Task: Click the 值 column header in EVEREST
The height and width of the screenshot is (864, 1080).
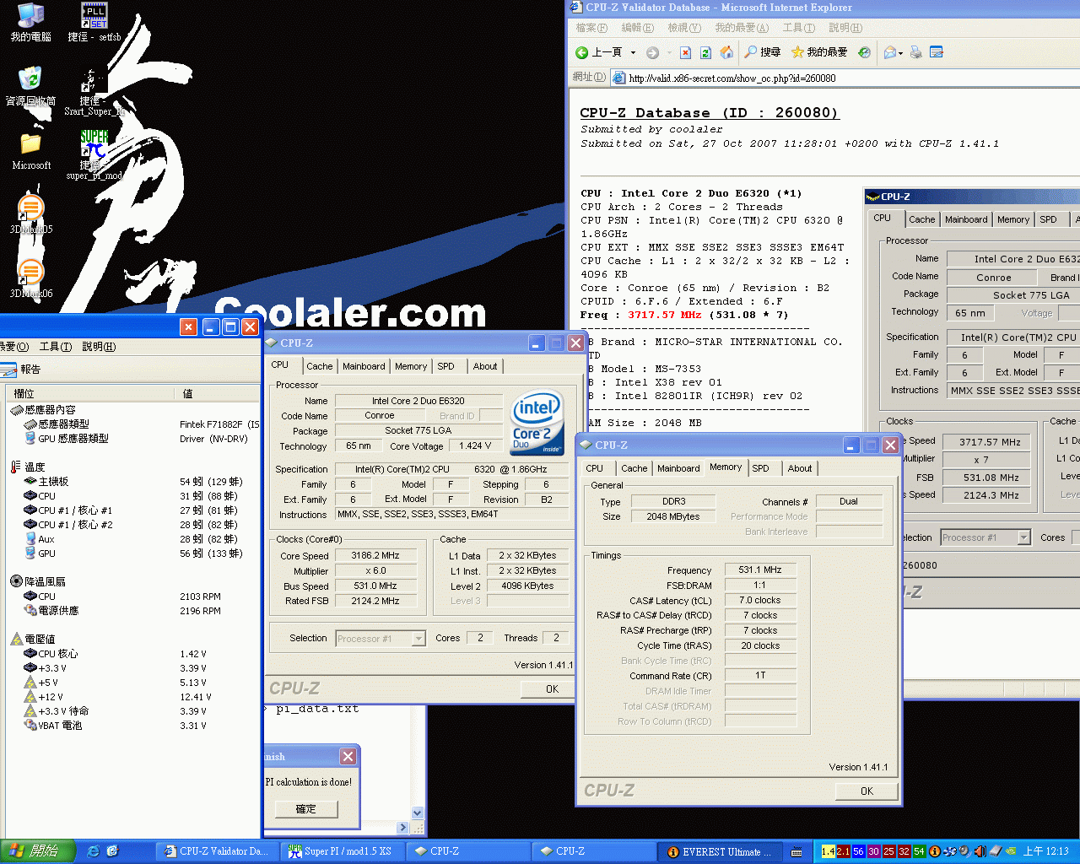Action: (x=218, y=394)
